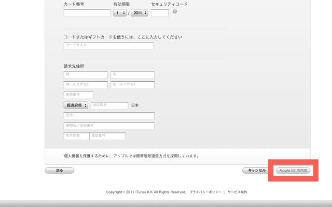Open the expiration month dropdown
The height and width of the screenshot is (207, 332).
tap(120, 13)
